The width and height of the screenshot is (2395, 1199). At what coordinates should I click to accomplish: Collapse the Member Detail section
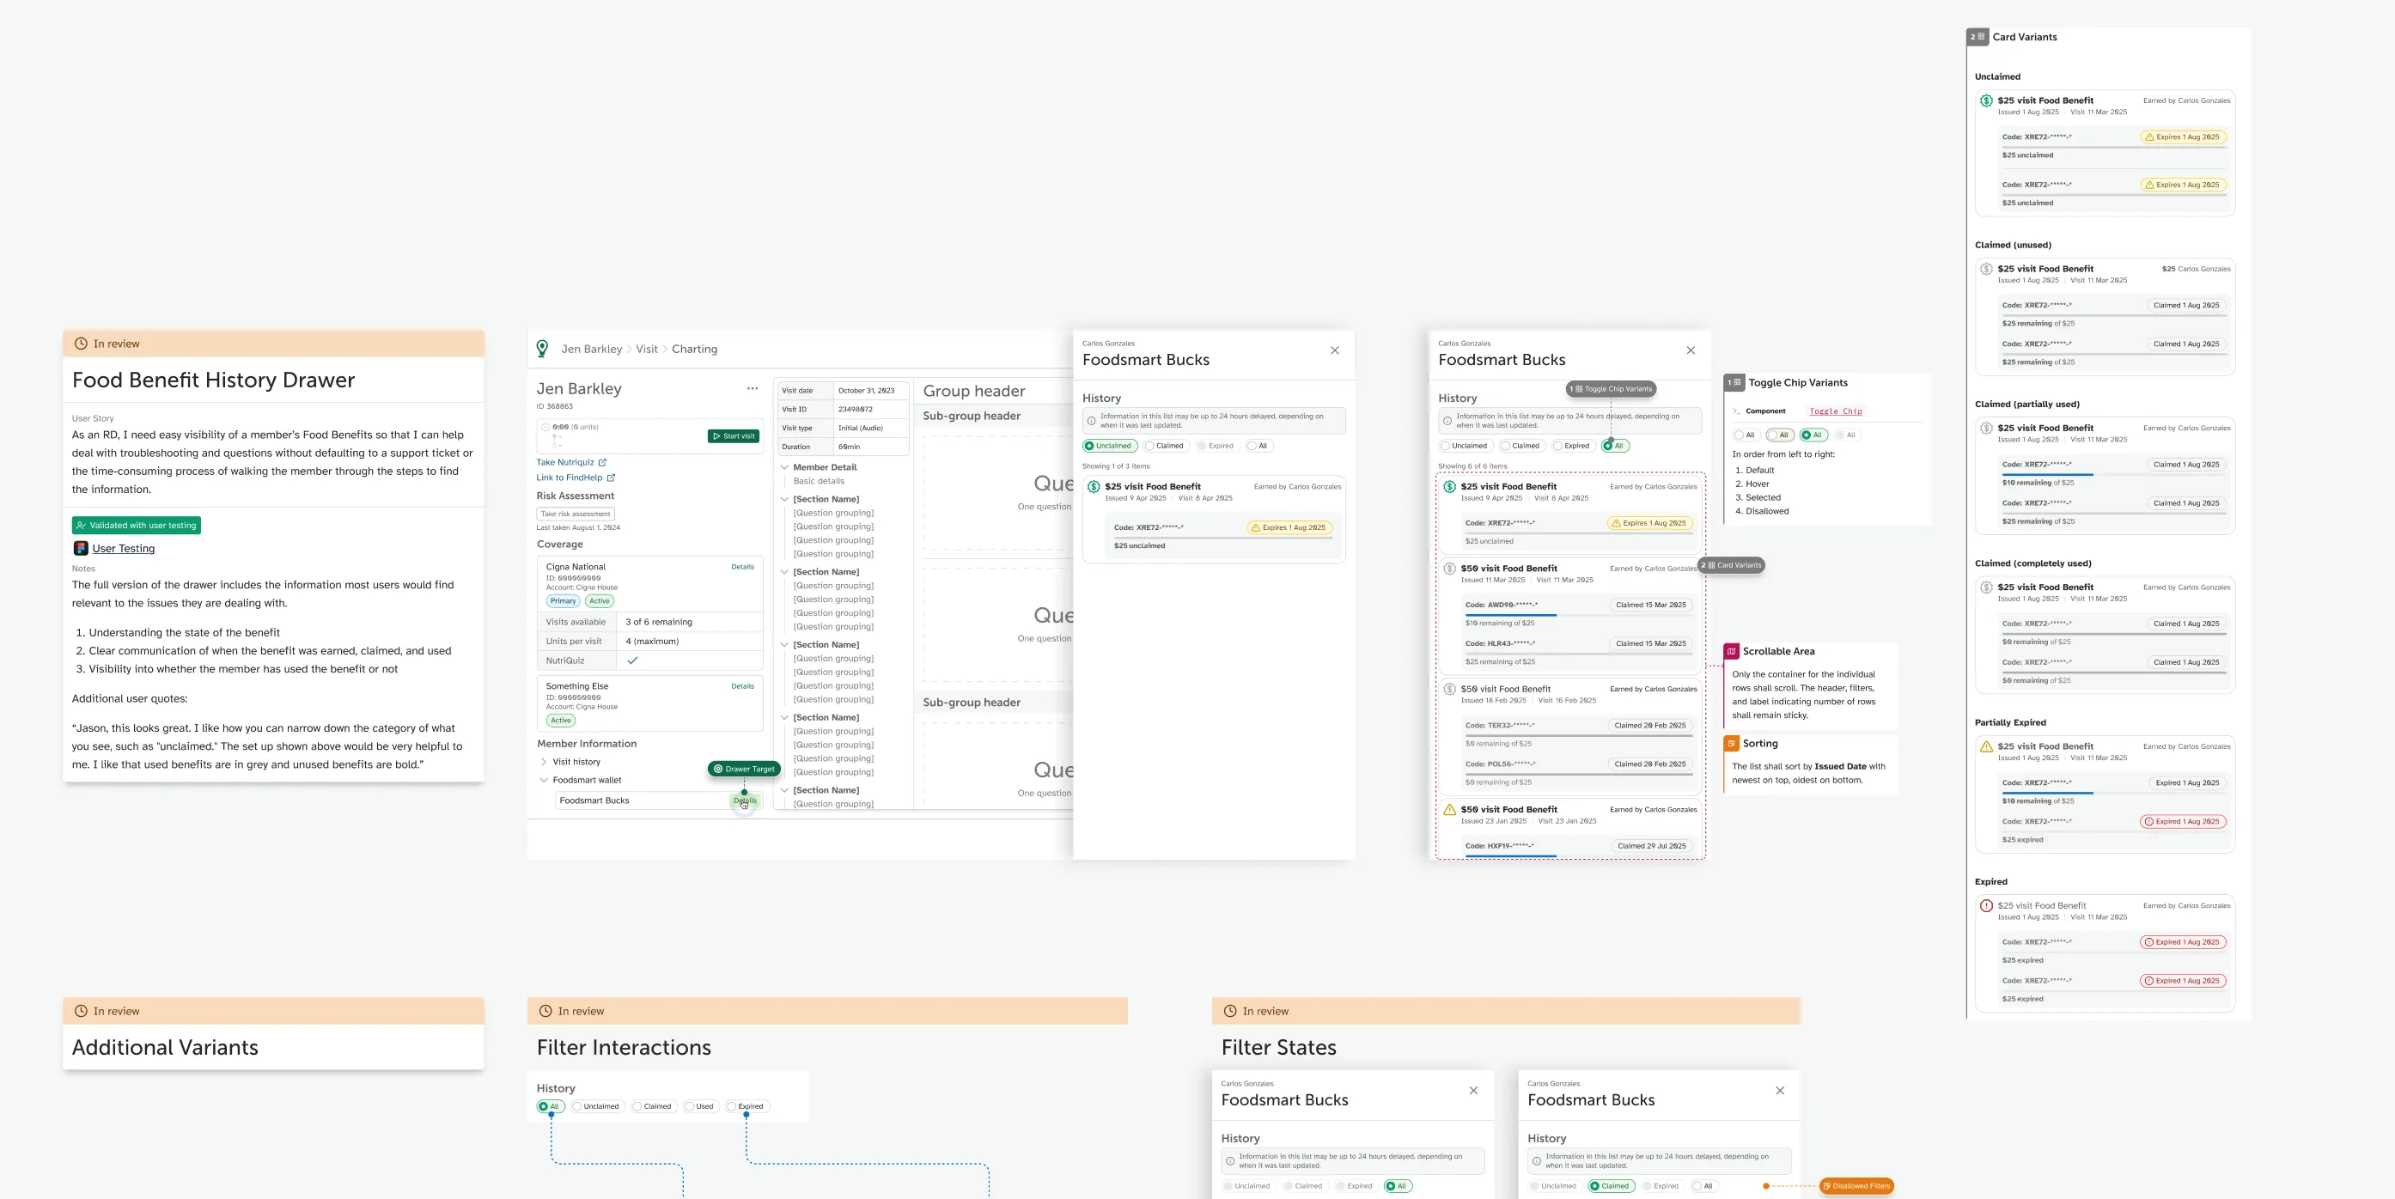point(784,467)
